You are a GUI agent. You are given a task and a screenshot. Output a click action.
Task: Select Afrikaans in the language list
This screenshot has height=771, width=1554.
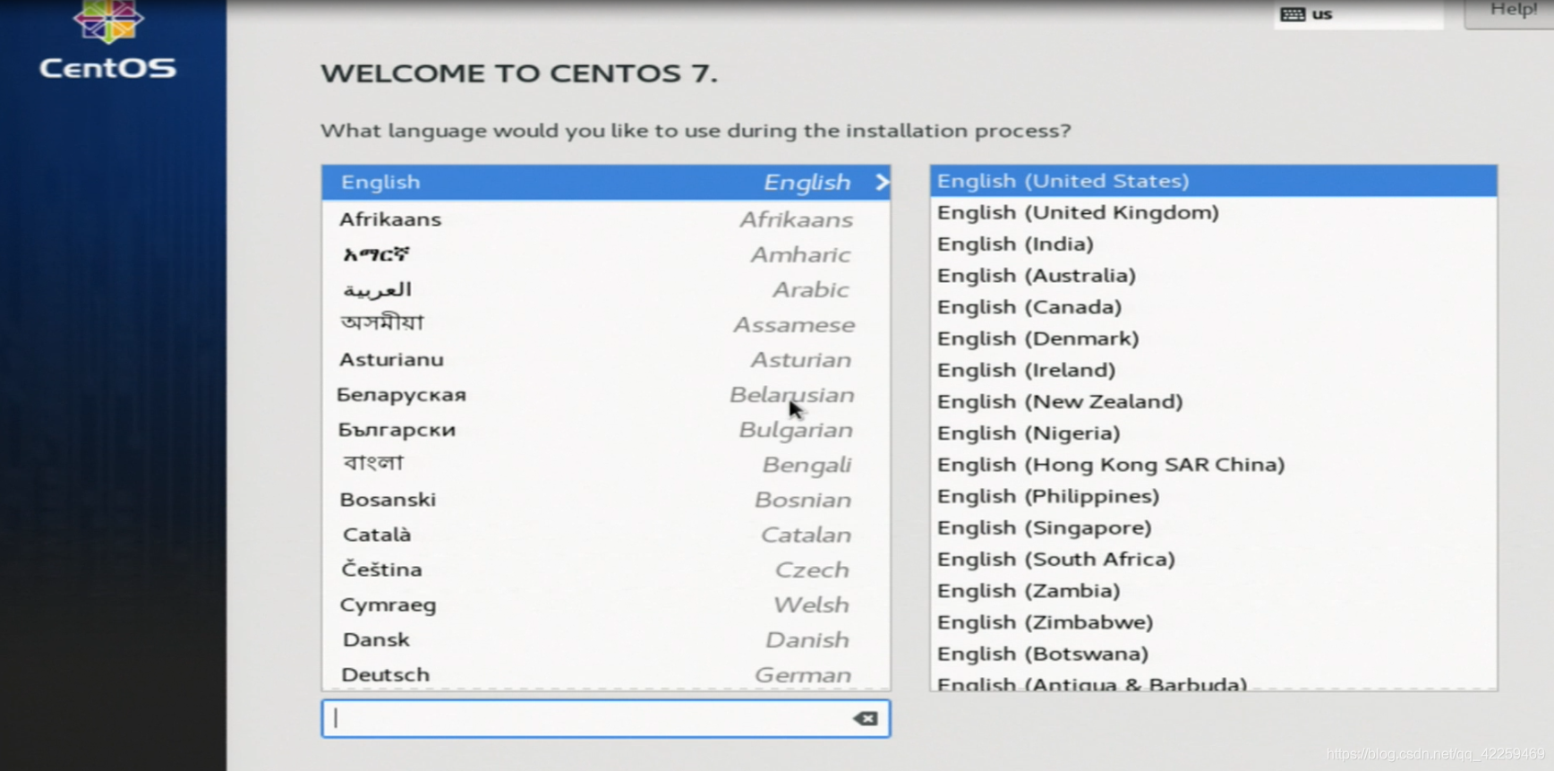tap(606, 219)
